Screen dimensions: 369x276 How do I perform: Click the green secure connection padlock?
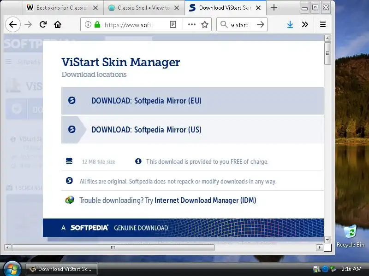(97, 24)
